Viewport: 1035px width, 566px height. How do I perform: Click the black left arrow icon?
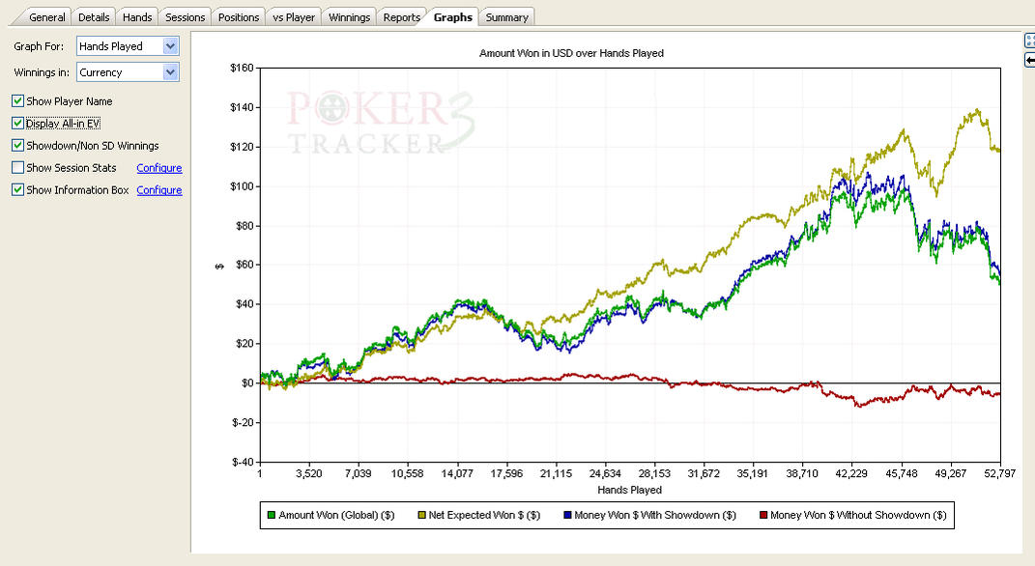1029,60
